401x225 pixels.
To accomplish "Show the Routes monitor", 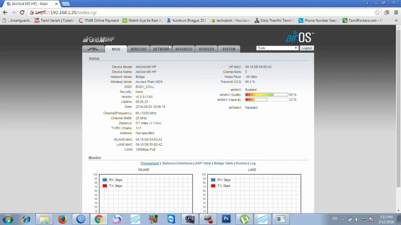I will [x=241, y=163].
